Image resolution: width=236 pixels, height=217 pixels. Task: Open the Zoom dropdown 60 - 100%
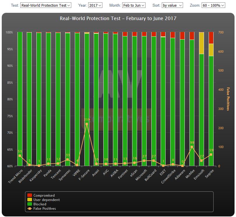coord(213,5)
